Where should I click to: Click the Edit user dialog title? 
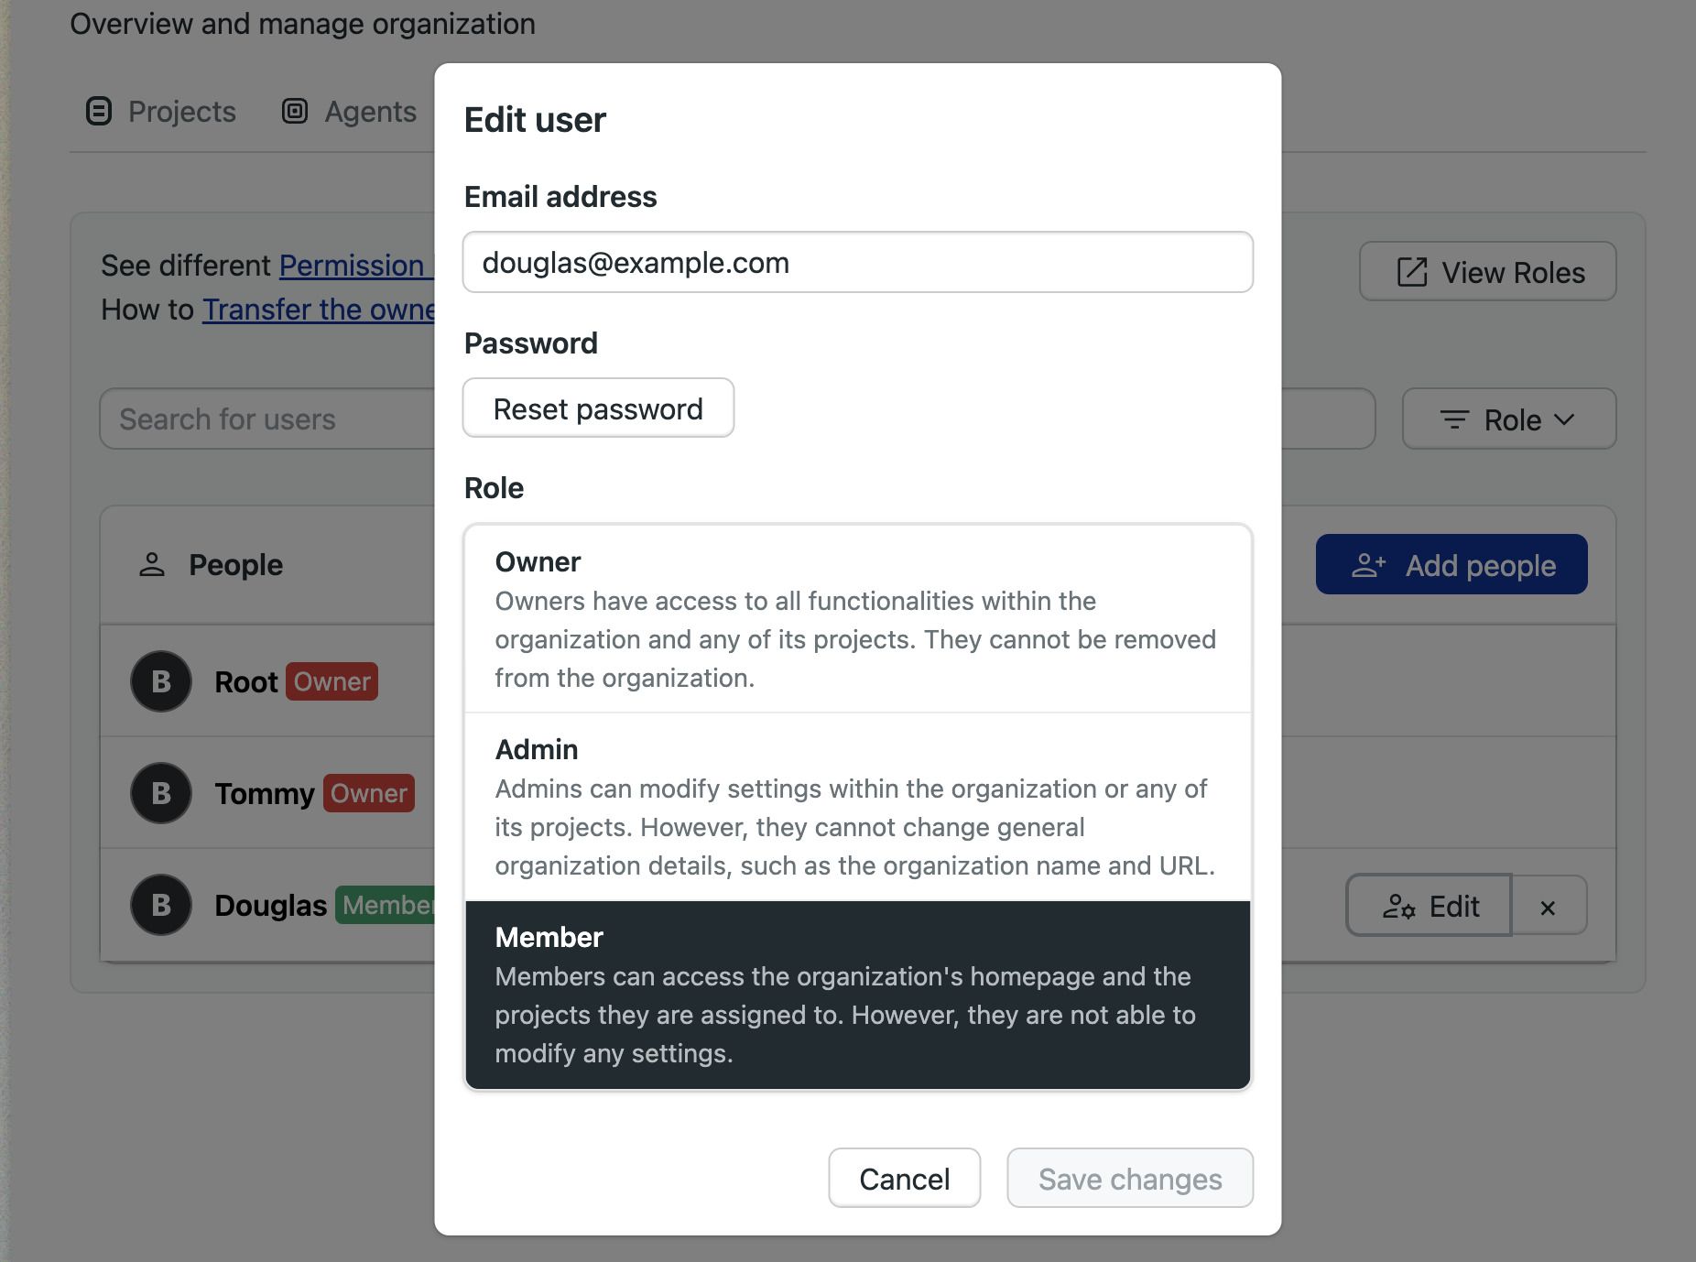535,120
